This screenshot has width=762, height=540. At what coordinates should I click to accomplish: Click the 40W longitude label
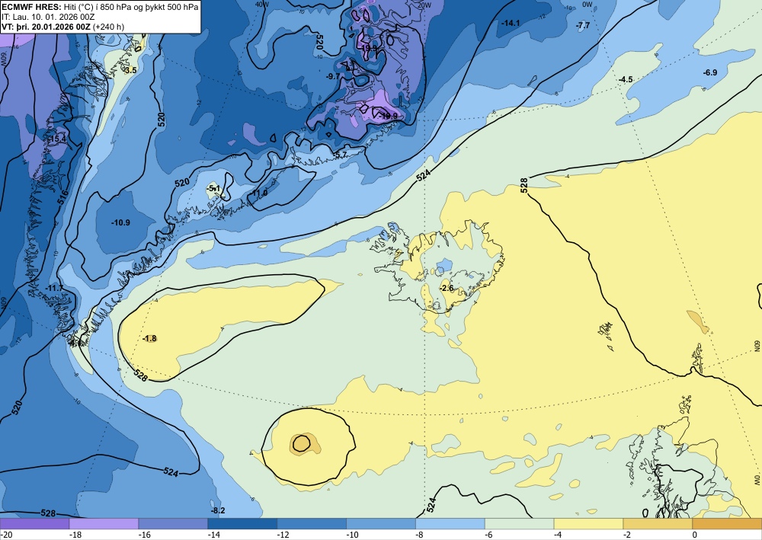click(x=262, y=5)
